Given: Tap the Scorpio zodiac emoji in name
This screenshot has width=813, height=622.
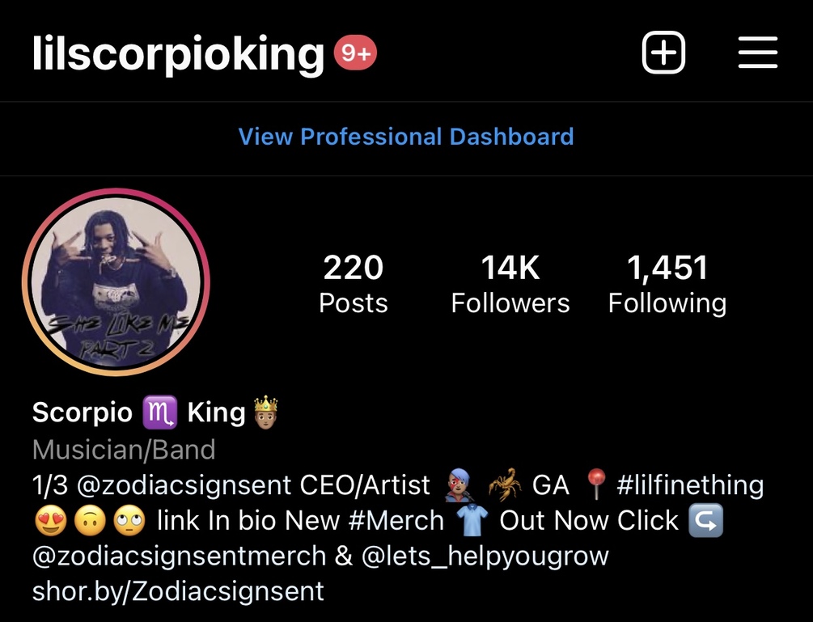Looking at the screenshot, I should [x=159, y=413].
